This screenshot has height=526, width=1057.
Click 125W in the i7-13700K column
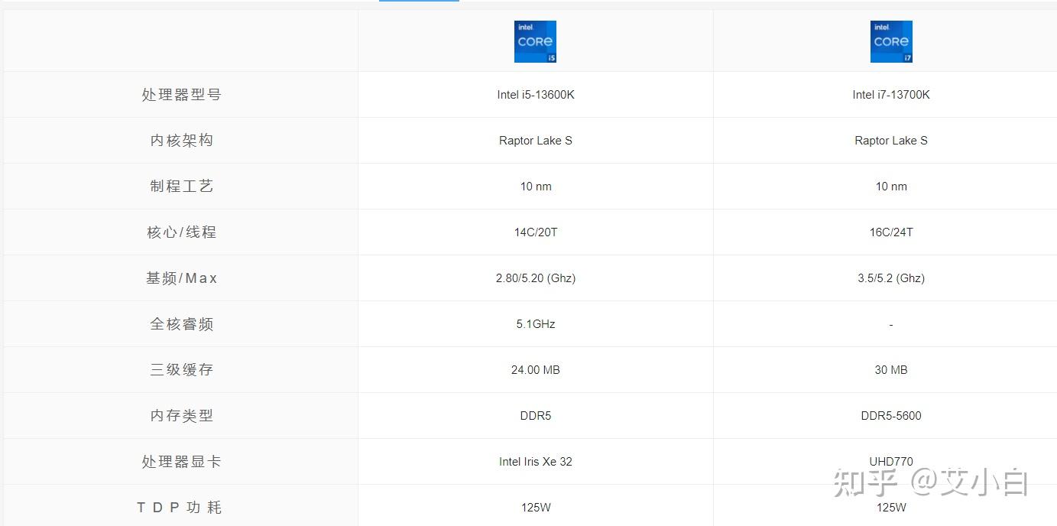891,508
